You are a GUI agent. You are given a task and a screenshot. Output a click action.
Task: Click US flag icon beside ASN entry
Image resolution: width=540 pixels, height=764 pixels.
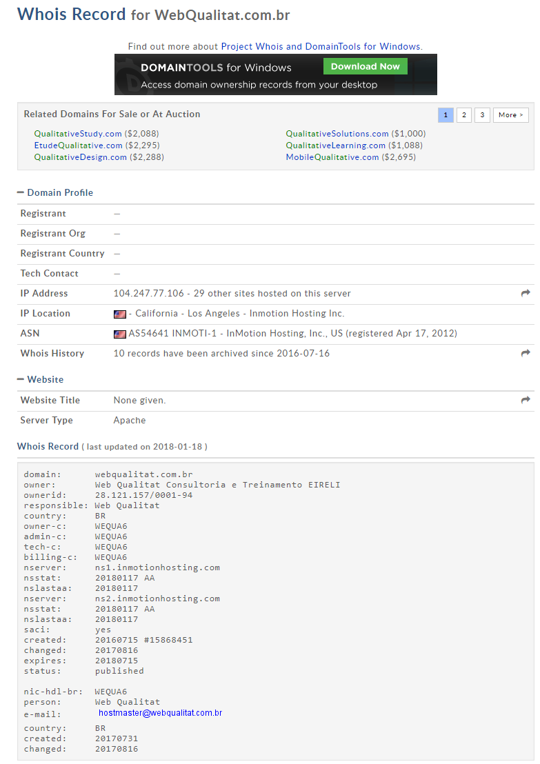(120, 334)
